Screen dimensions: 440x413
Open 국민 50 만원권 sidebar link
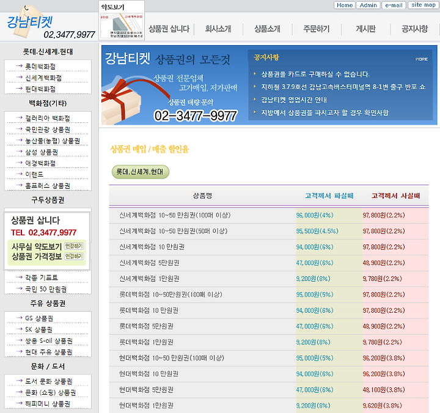pyautogui.click(x=46, y=289)
